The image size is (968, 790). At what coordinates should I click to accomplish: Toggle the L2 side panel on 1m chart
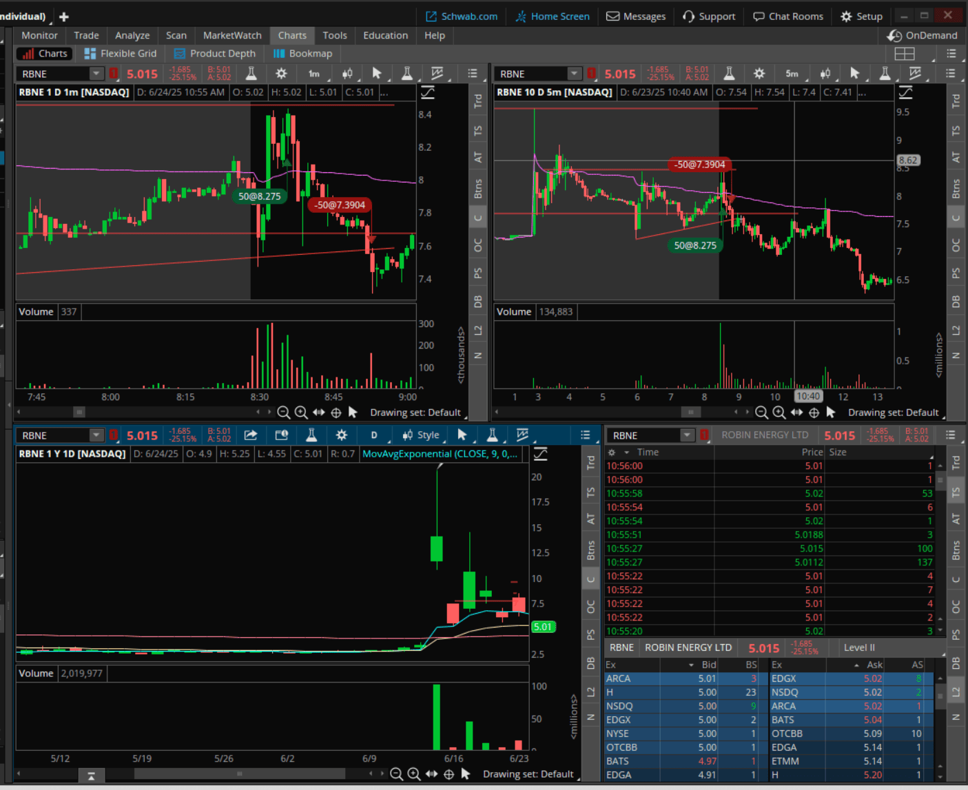pos(477,330)
